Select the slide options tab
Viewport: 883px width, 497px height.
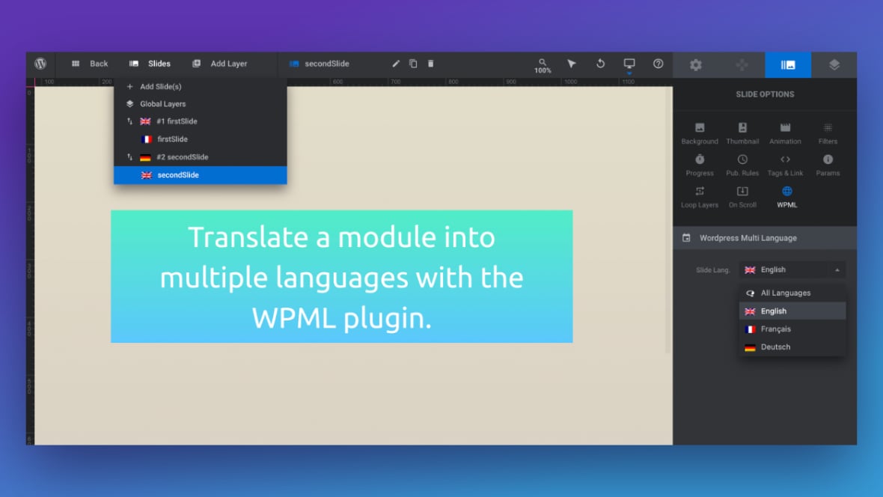(788, 65)
